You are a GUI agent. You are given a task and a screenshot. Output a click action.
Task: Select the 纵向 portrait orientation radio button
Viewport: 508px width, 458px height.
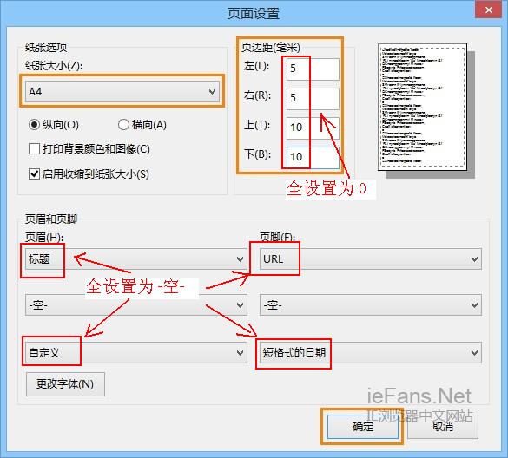point(34,125)
